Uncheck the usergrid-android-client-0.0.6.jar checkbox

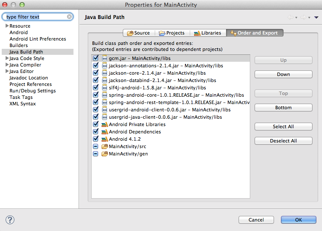[x=96, y=110]
